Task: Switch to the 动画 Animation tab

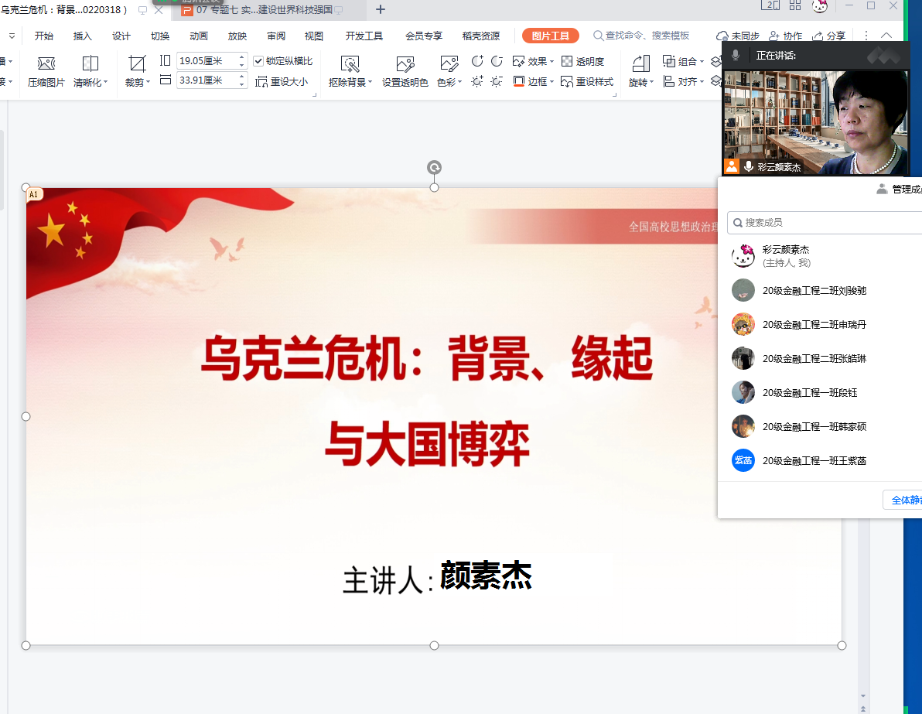Action: coord(199,36)
